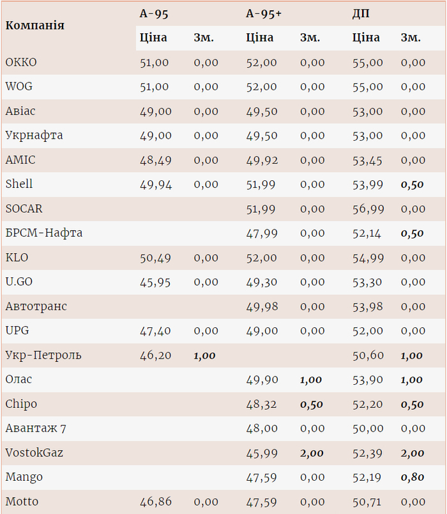Viewport: 447px width, 514px height.
Task: Click KLO's А-95 price 50,49
Action: 156,258
